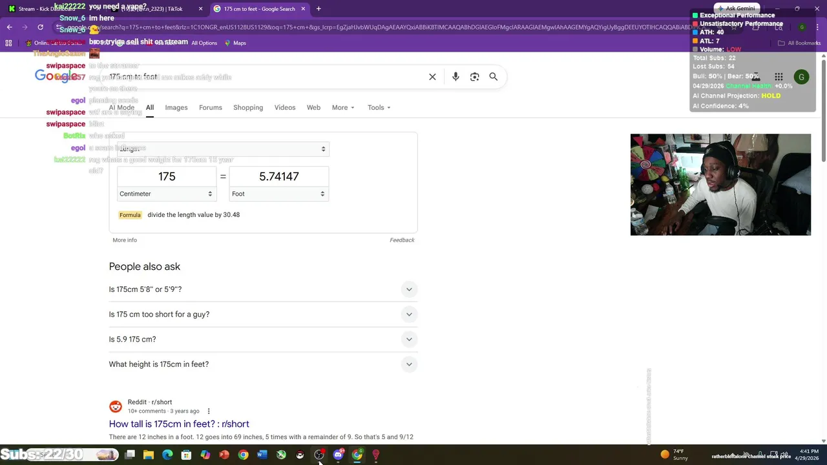The image size is (827, 465).
Task: Open the Length measurement type dropdown
Action: (x=223, y=149)
